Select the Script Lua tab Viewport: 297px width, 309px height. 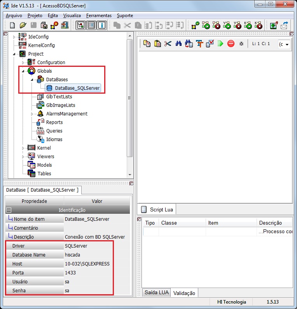(x=157, y=209)
